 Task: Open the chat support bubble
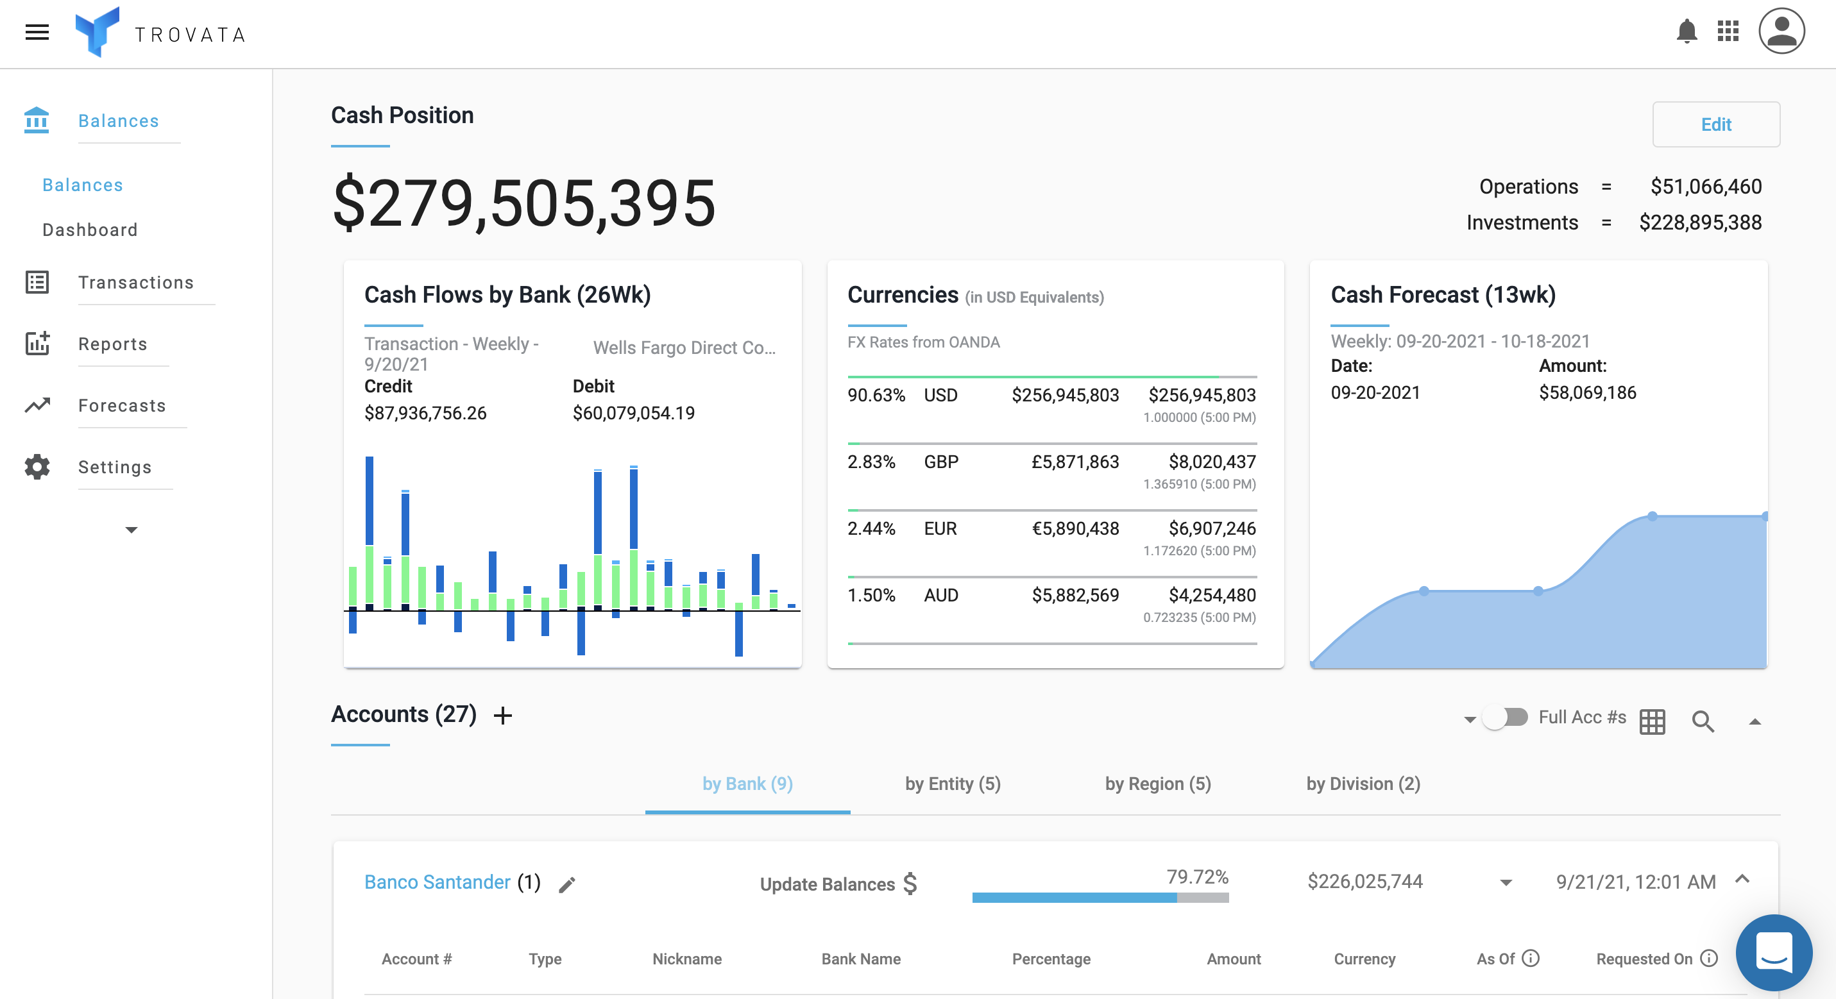(1774, 952)
